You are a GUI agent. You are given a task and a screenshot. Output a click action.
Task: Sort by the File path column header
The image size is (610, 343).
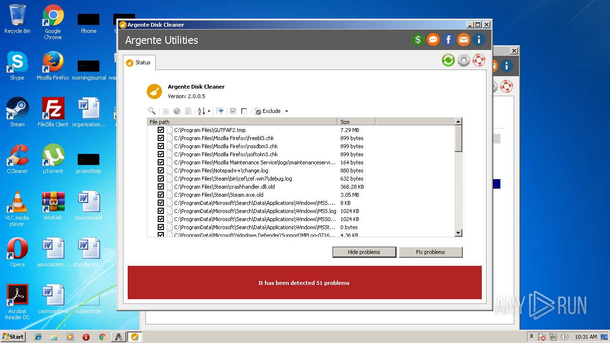(242, 122)
